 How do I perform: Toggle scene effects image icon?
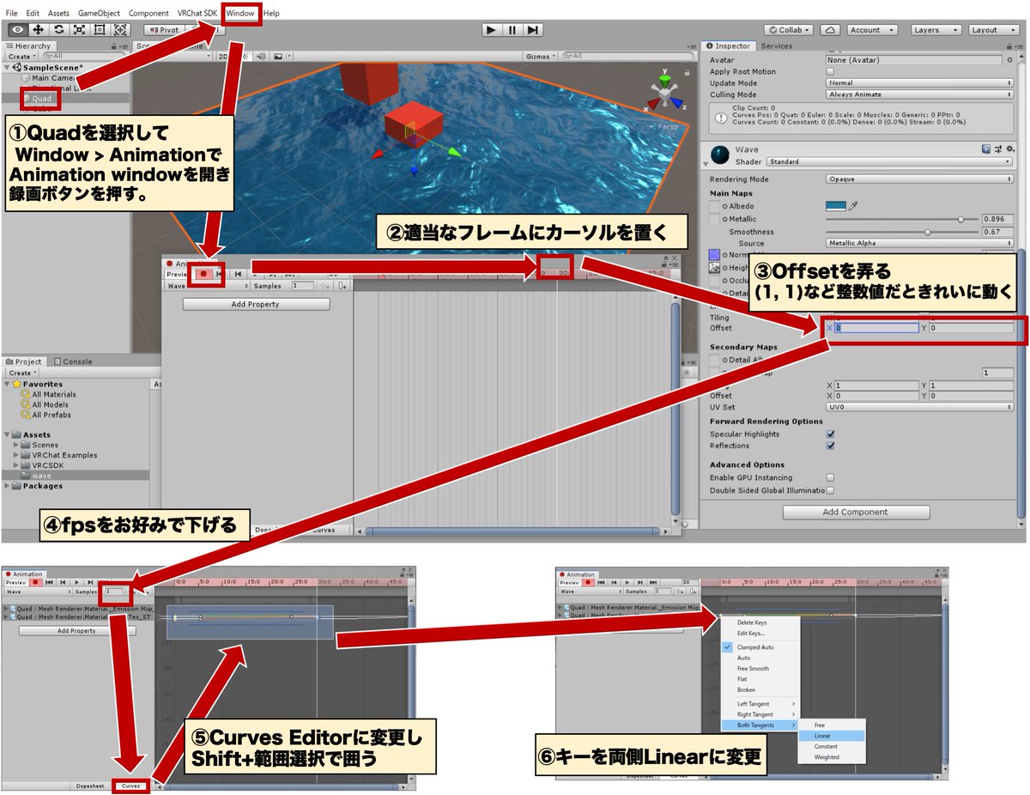click(x=278, y=57)
